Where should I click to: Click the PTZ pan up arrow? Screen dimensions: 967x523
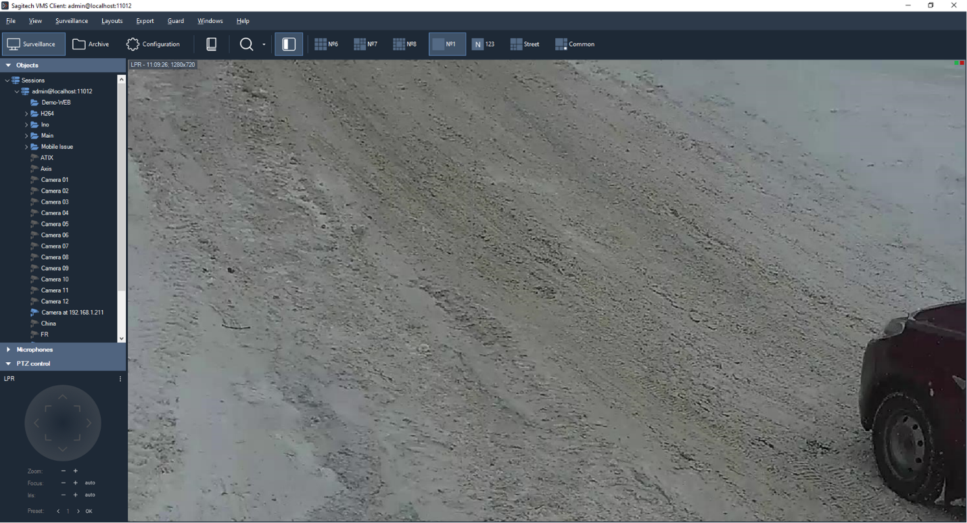point(62,397)
